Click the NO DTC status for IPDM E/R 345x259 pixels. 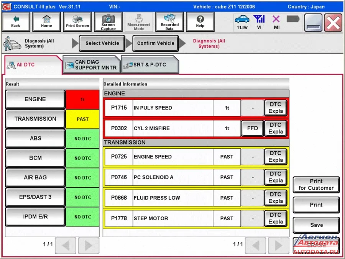82,217
